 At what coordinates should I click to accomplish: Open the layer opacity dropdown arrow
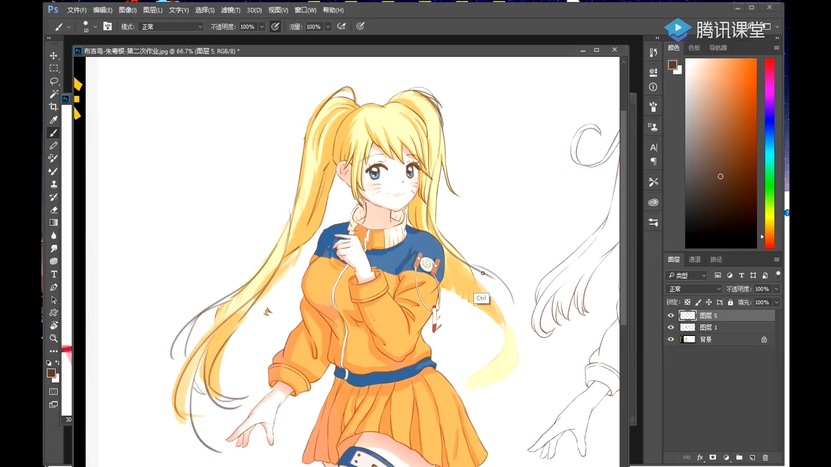pyautogui.click(x=776, y=289)
